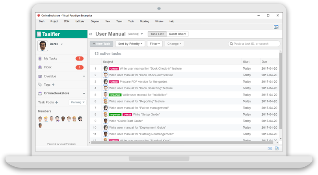
Task: Open Derek's profile avatar
Action: coord(43,46)
